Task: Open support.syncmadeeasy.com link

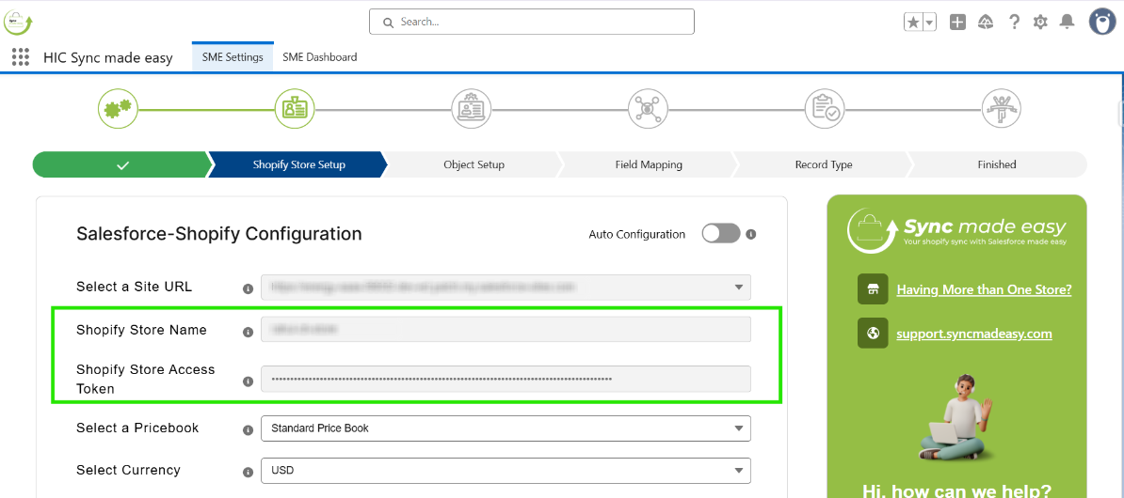Action: [974, 334]
